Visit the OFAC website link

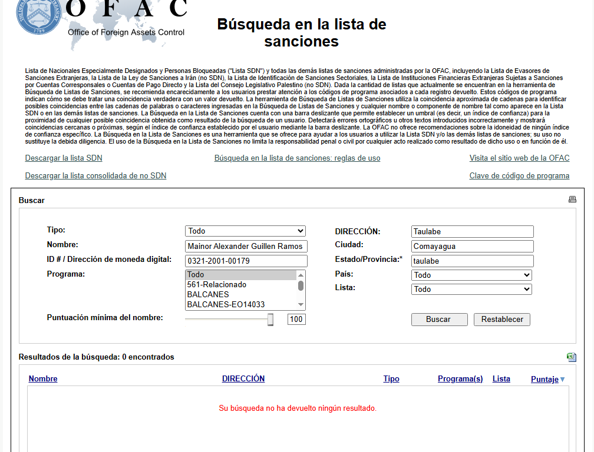pyautogui.click(x=519, y=158)
